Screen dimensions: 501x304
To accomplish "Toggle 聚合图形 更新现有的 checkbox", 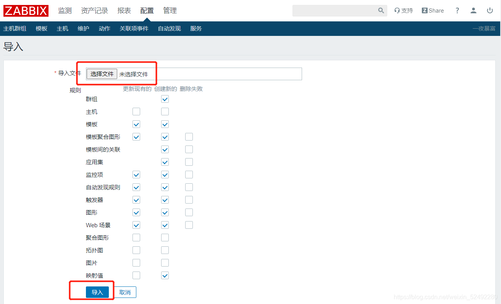I will pyautogui.click(x=136, y=238).
